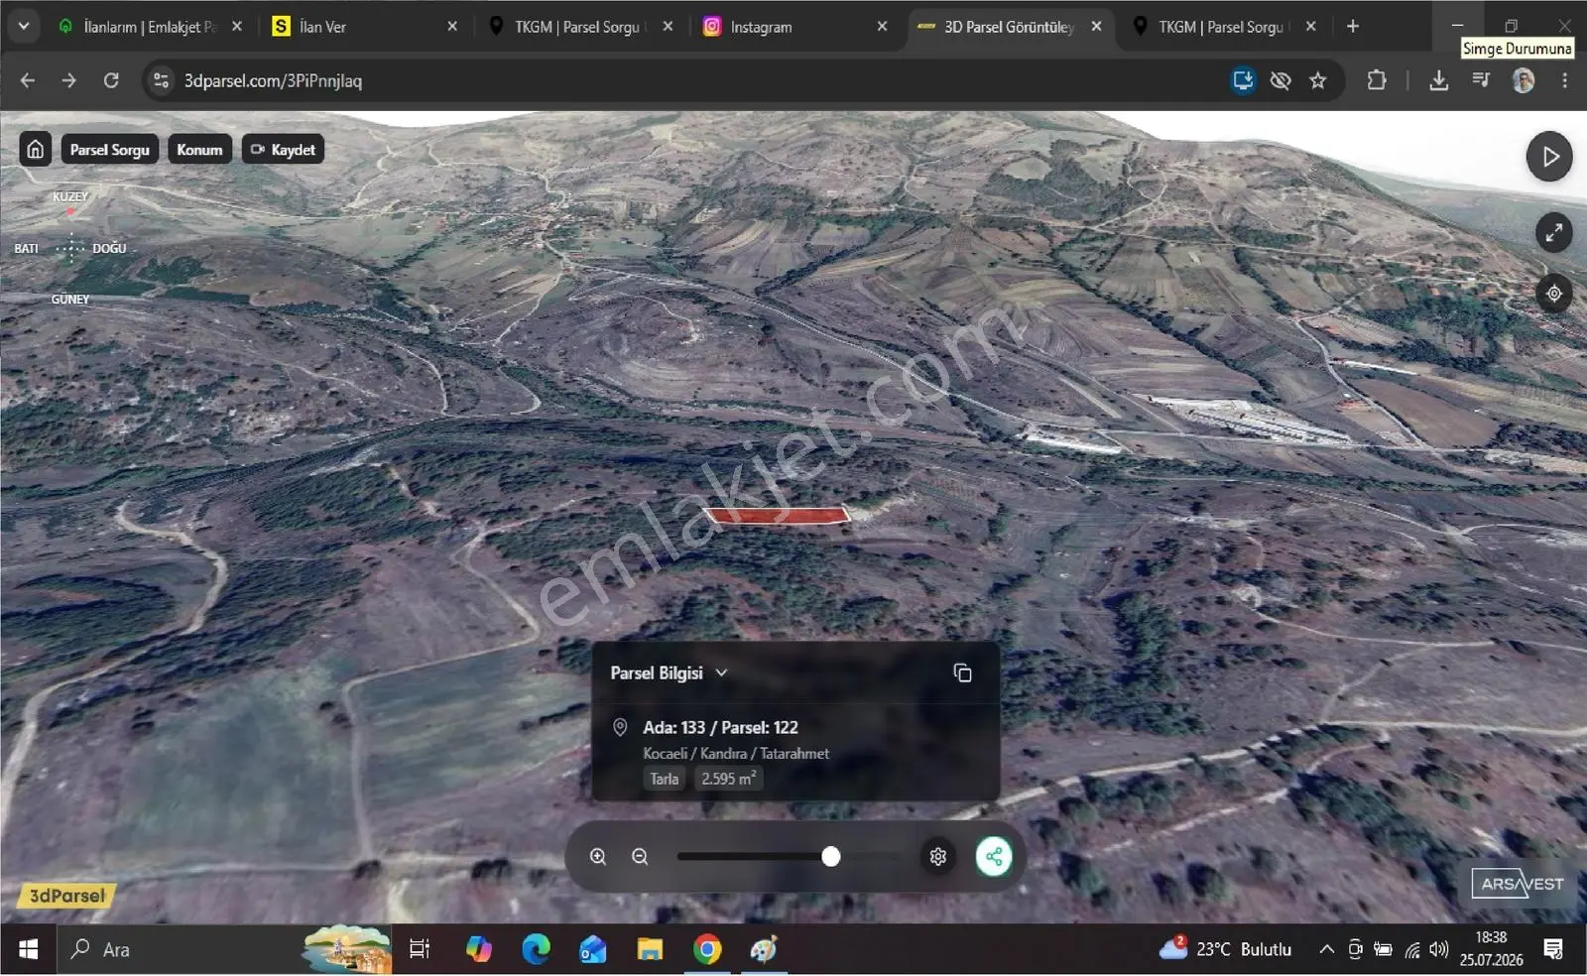
Task: Click the Tarla tag
Action: click(665, 780)
